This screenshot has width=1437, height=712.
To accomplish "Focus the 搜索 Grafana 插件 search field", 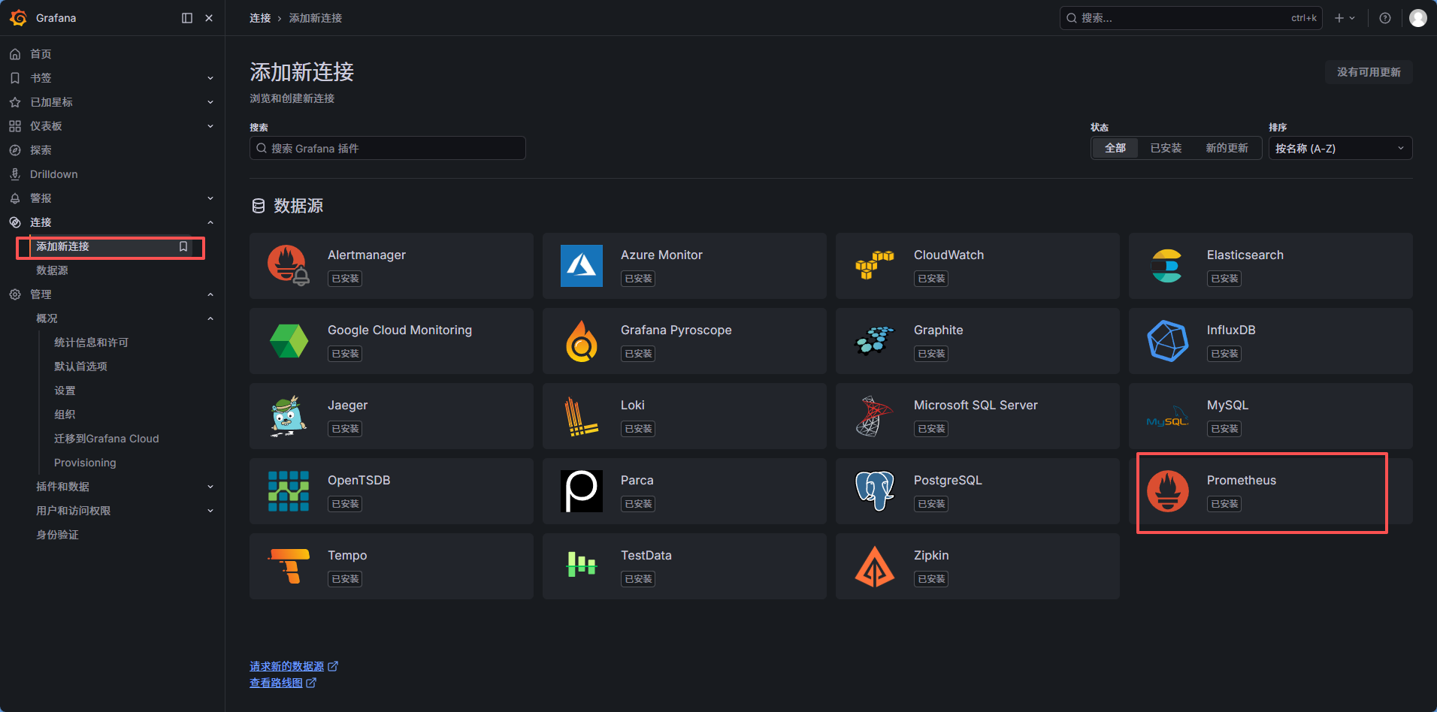I will coord(387,148).
